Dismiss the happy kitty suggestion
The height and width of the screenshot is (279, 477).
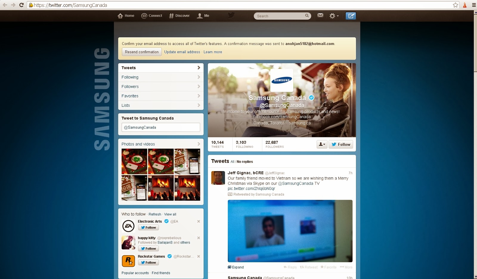tap(199, 238)
